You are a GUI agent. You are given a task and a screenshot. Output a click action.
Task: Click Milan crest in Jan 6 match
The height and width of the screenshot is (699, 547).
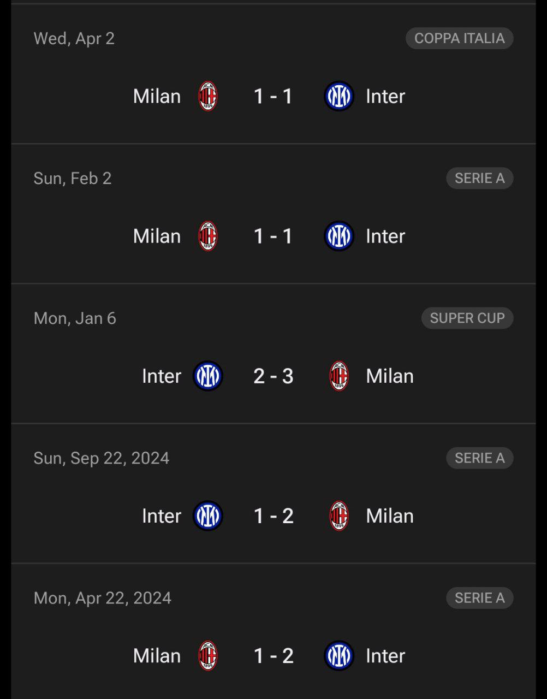pos(339,376)
